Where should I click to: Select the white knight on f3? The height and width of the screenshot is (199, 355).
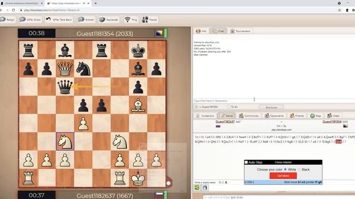point(120,142)
